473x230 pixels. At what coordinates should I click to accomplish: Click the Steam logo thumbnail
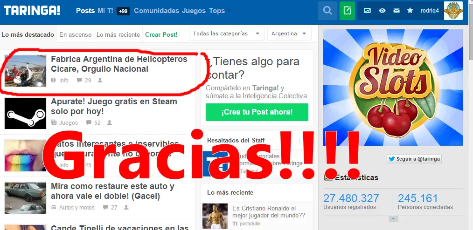[x=25, y=113]
